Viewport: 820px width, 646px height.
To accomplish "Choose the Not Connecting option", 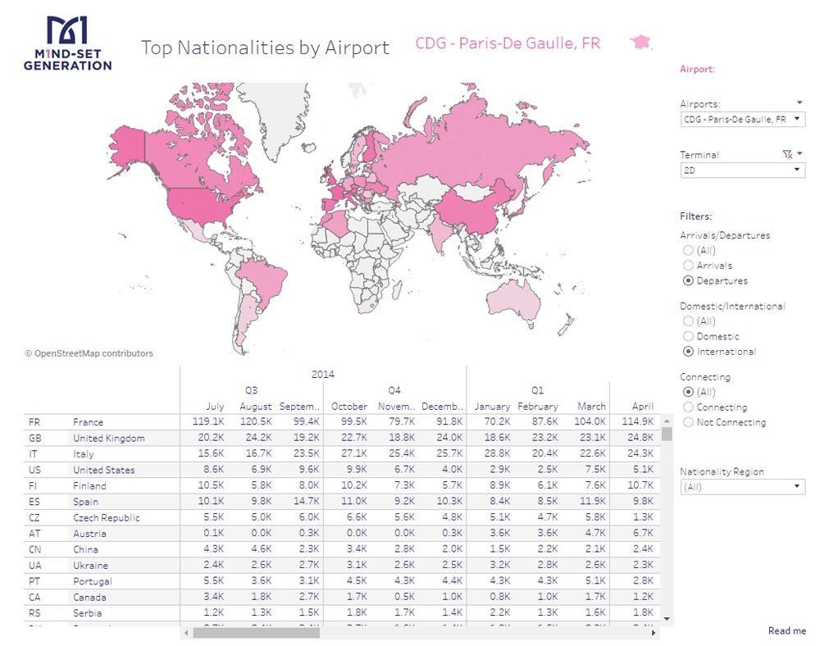I will point(689,422).
